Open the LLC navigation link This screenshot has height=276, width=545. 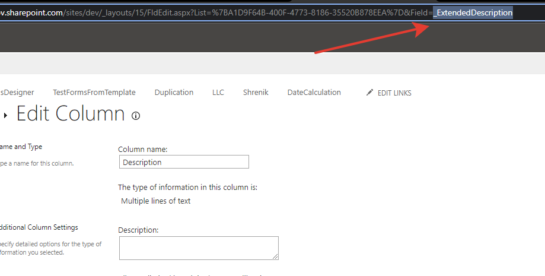(x=218, y=93)
